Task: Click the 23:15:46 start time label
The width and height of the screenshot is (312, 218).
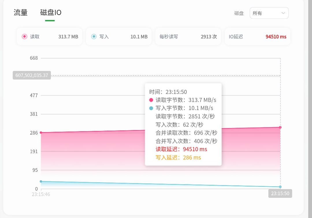Action: (x=41, y=194)
